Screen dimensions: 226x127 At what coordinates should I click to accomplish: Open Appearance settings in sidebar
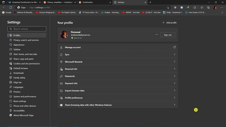pos(27,45)
